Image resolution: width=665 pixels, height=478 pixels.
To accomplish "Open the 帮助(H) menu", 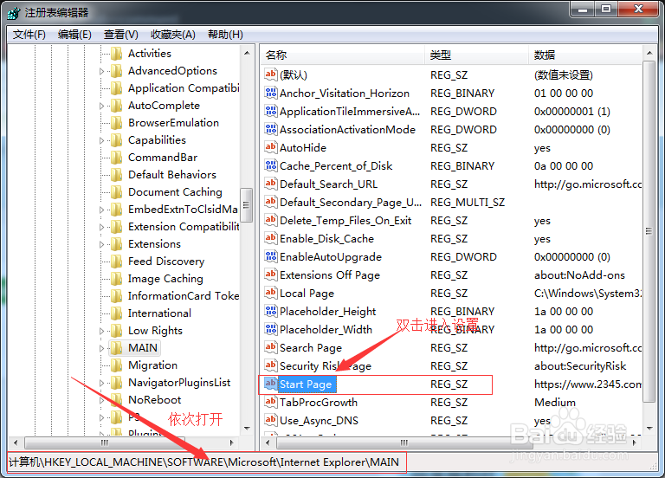I will [x=225, y=35].
